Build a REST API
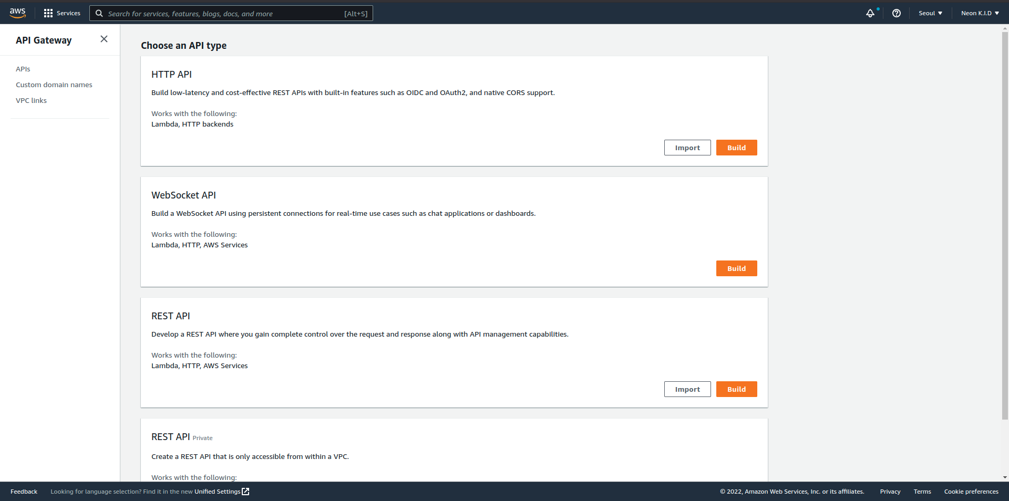1009x501 pixels. (x=736, y=389)
